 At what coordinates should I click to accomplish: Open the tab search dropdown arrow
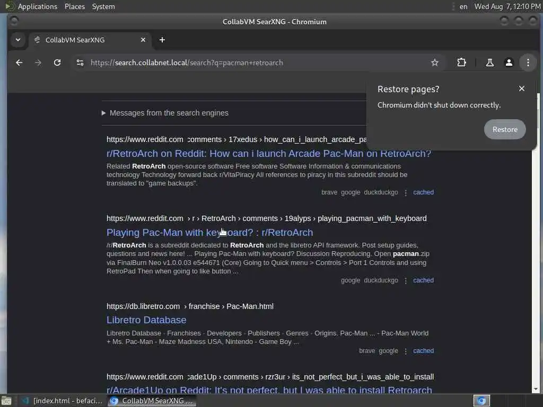[x=18, y=40]
